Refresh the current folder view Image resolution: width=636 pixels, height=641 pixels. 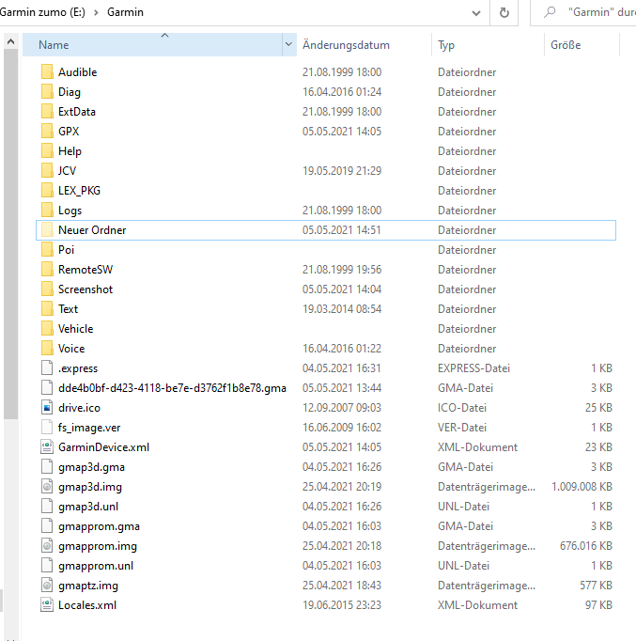pos(504,13)
